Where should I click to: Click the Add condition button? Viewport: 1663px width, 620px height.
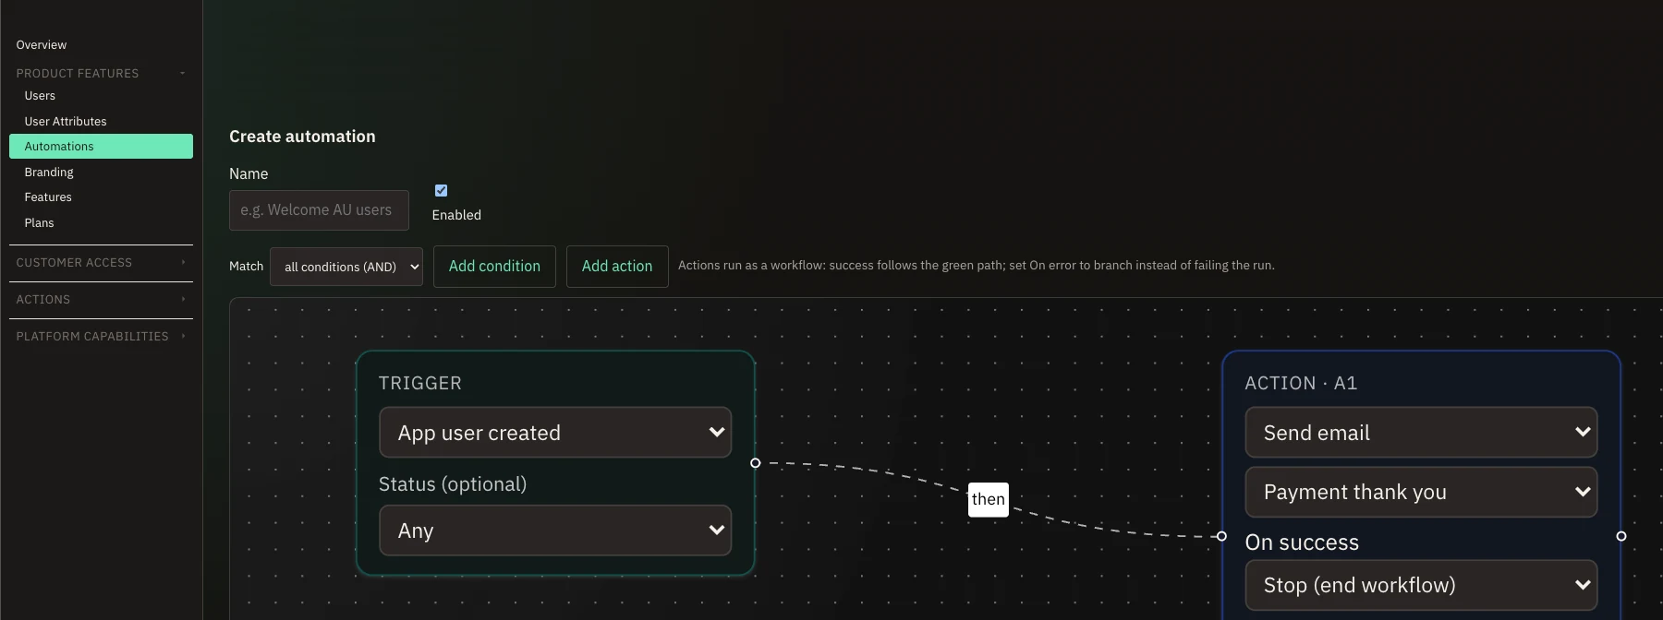coord(494,267)
